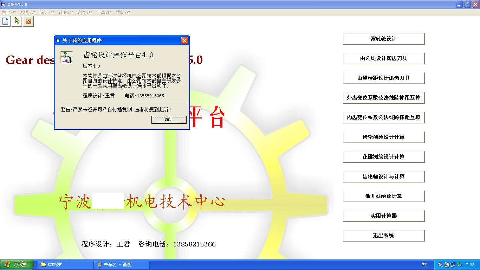Click the new blank document toolbar icon
Screen dimensions: 480x270
click(6, 21)
